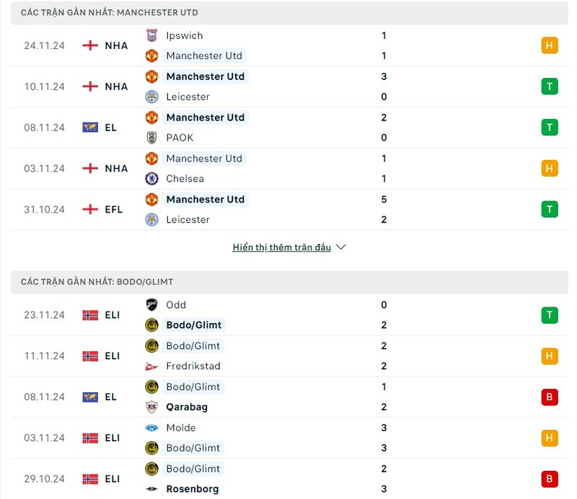Screen dimensions: 577x499
Task: Click the green T badge for Odd match
Action: point(550,315)
